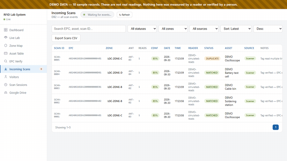The height and width of the screenshot is (161, 287).
Task: Click MATCHED badge in SCAN-0004 row
Action: [x=212, y=73]
